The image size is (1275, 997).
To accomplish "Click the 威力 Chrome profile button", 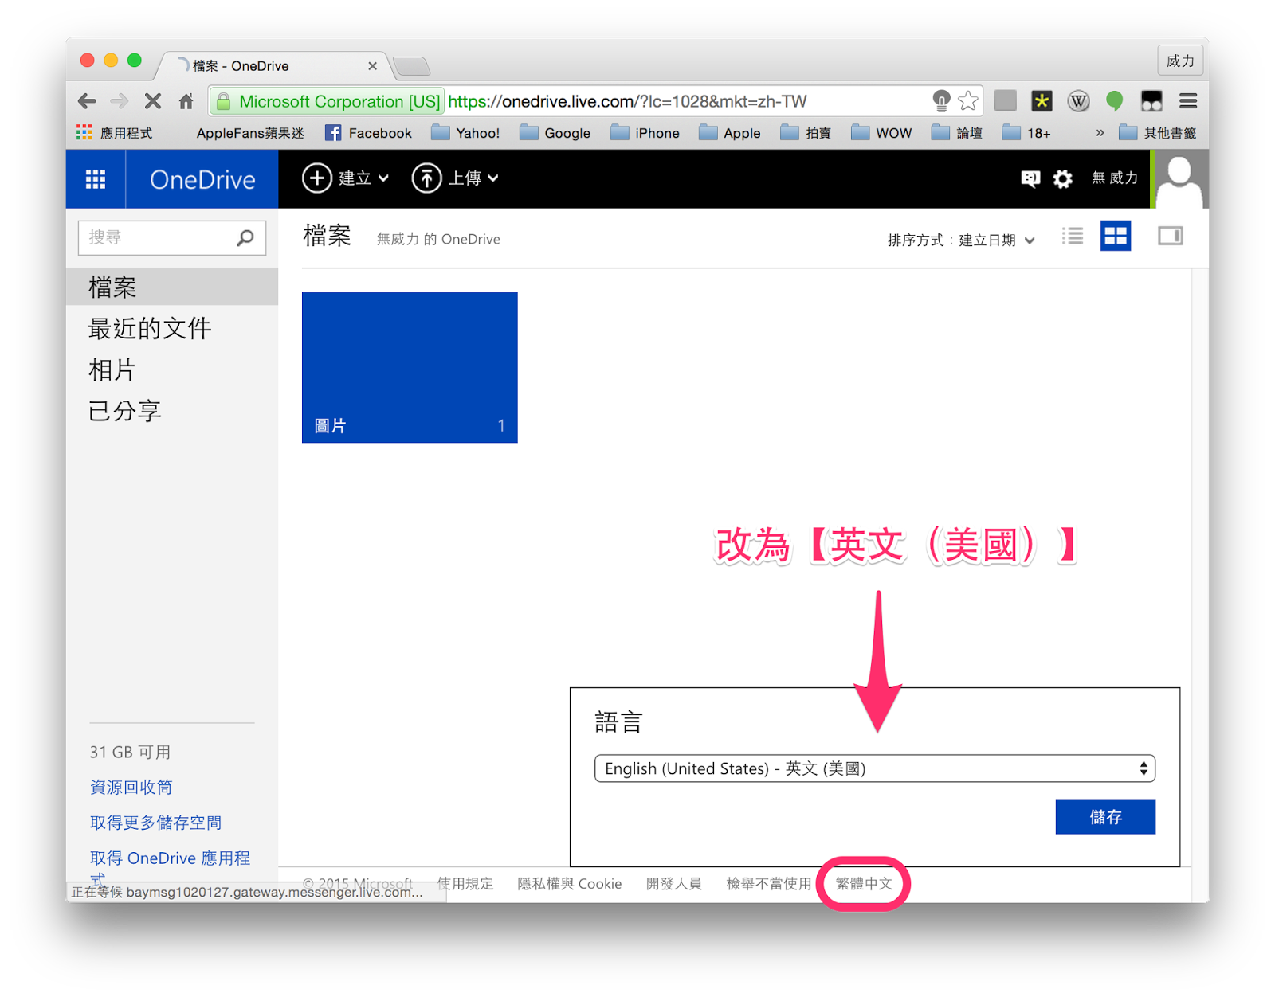I will [1180, 61].
